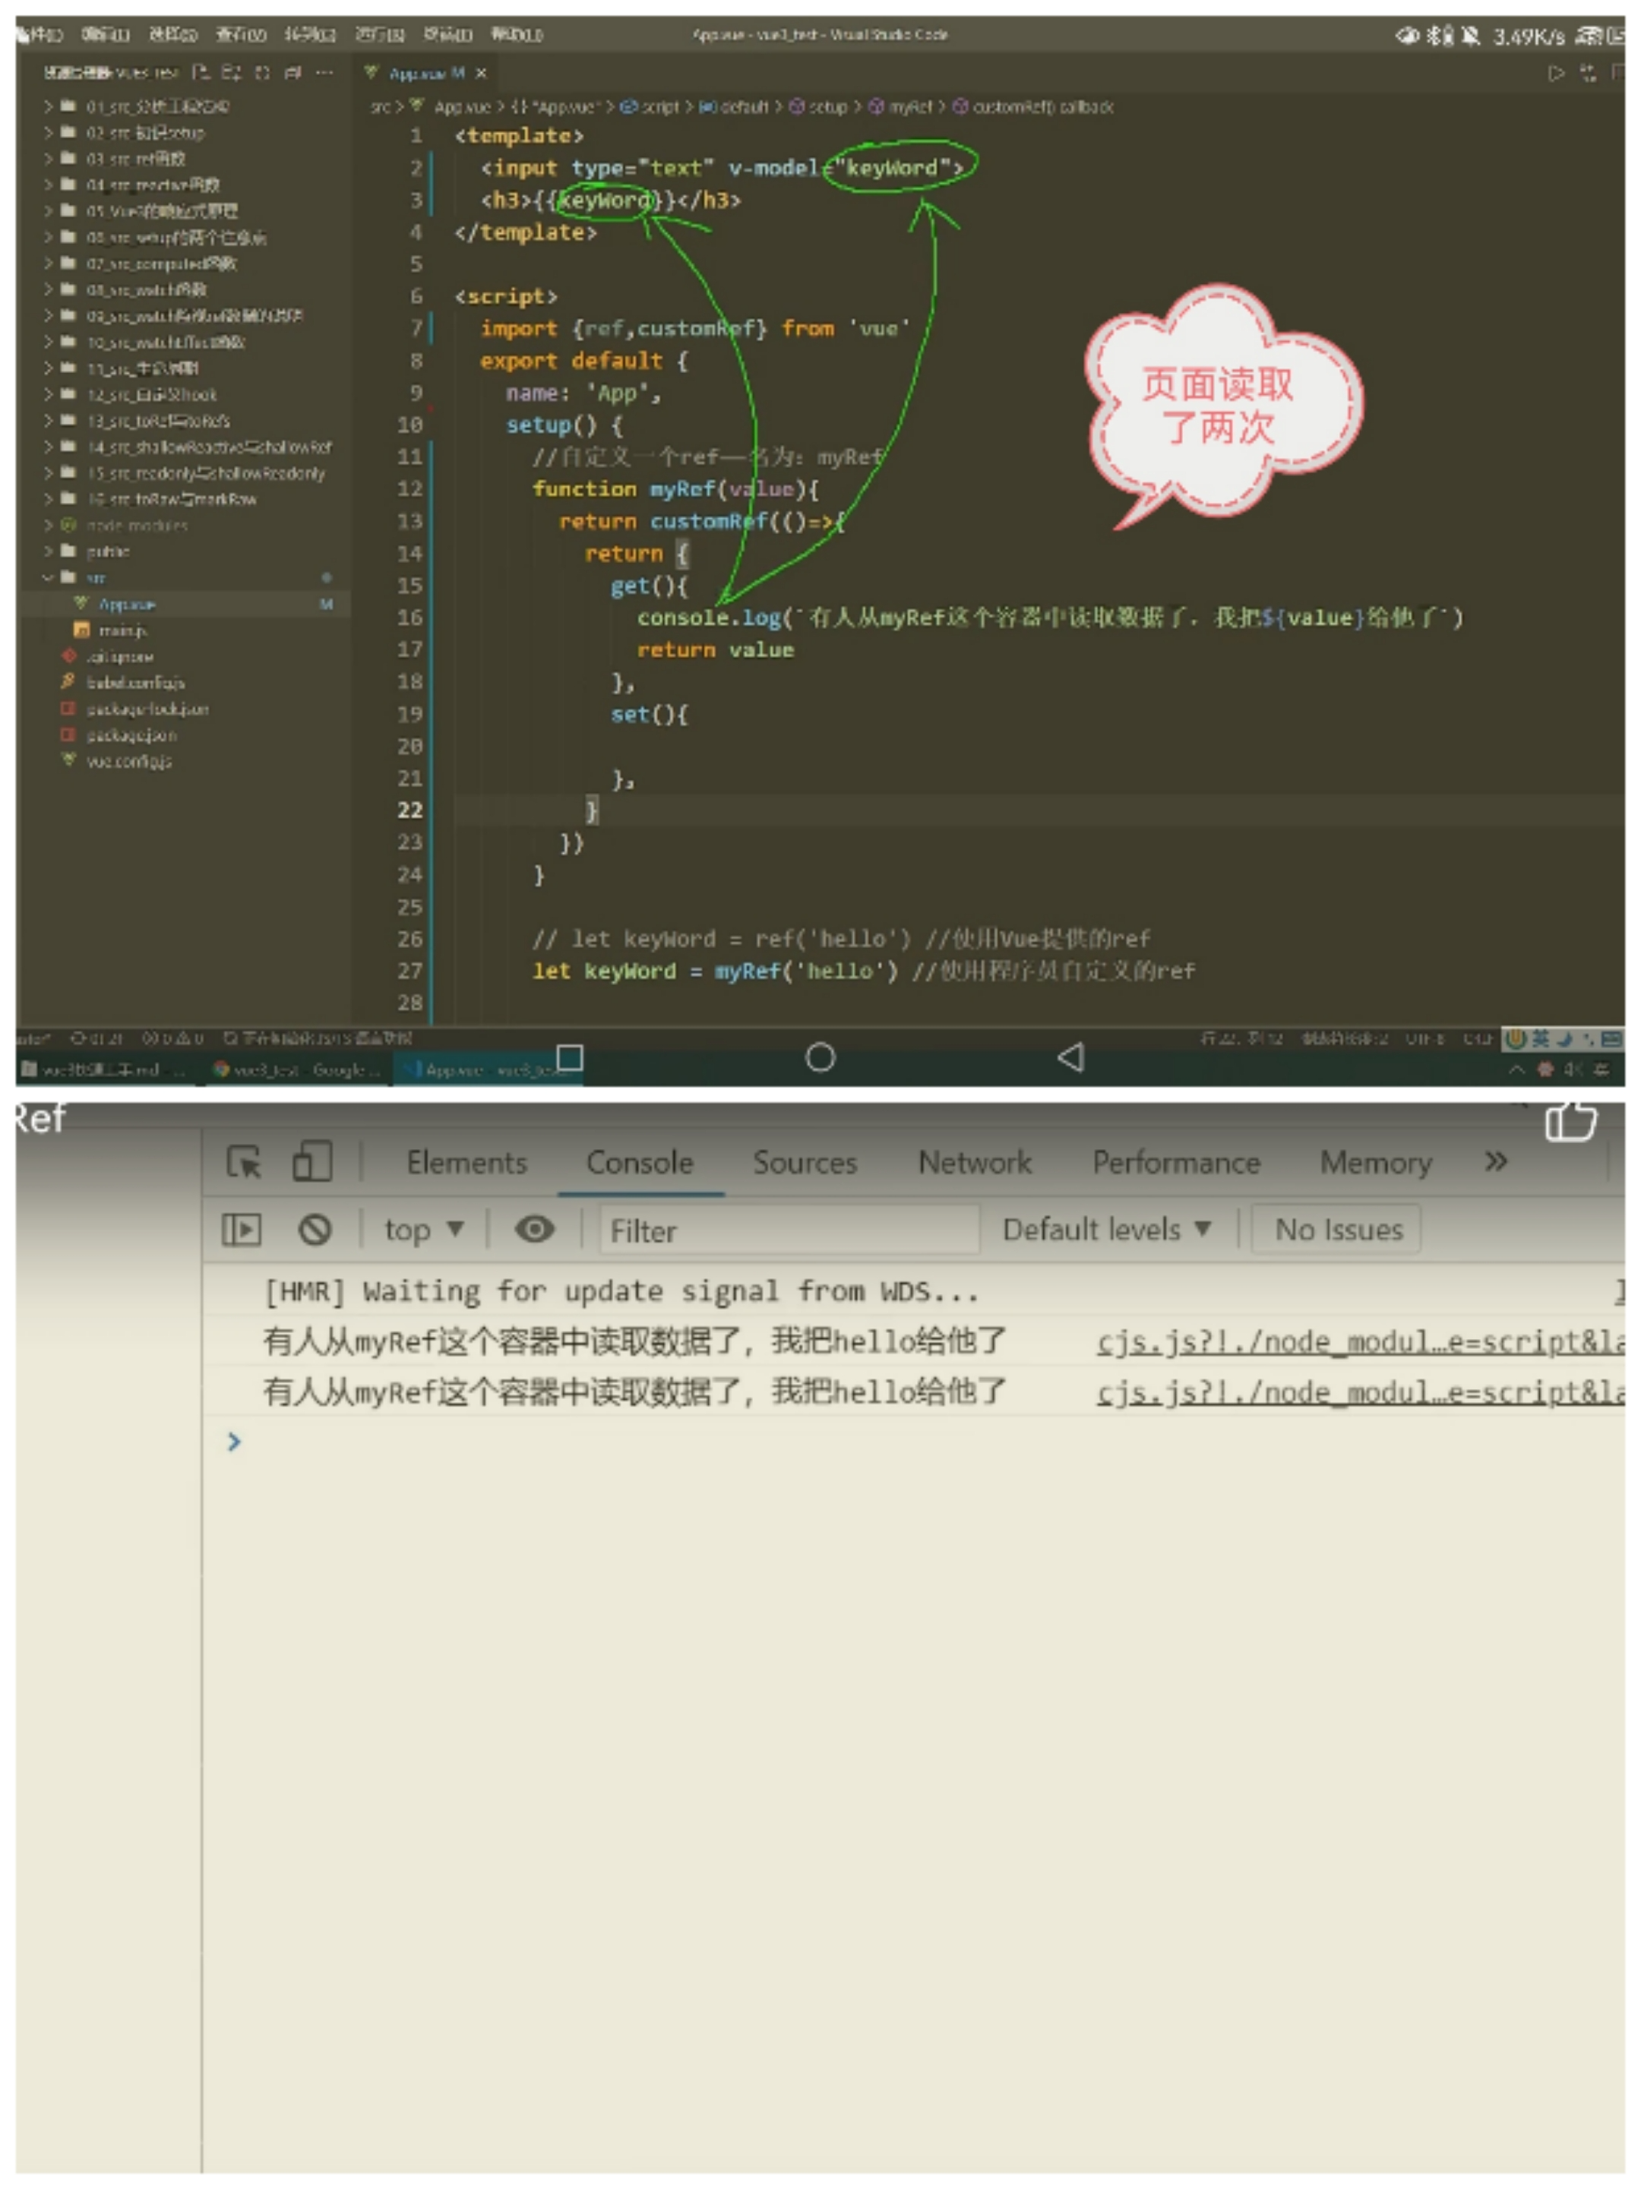Open the top context dropdown
This screenshot has width=1641, height=2189.
[x=424, y=1230]
